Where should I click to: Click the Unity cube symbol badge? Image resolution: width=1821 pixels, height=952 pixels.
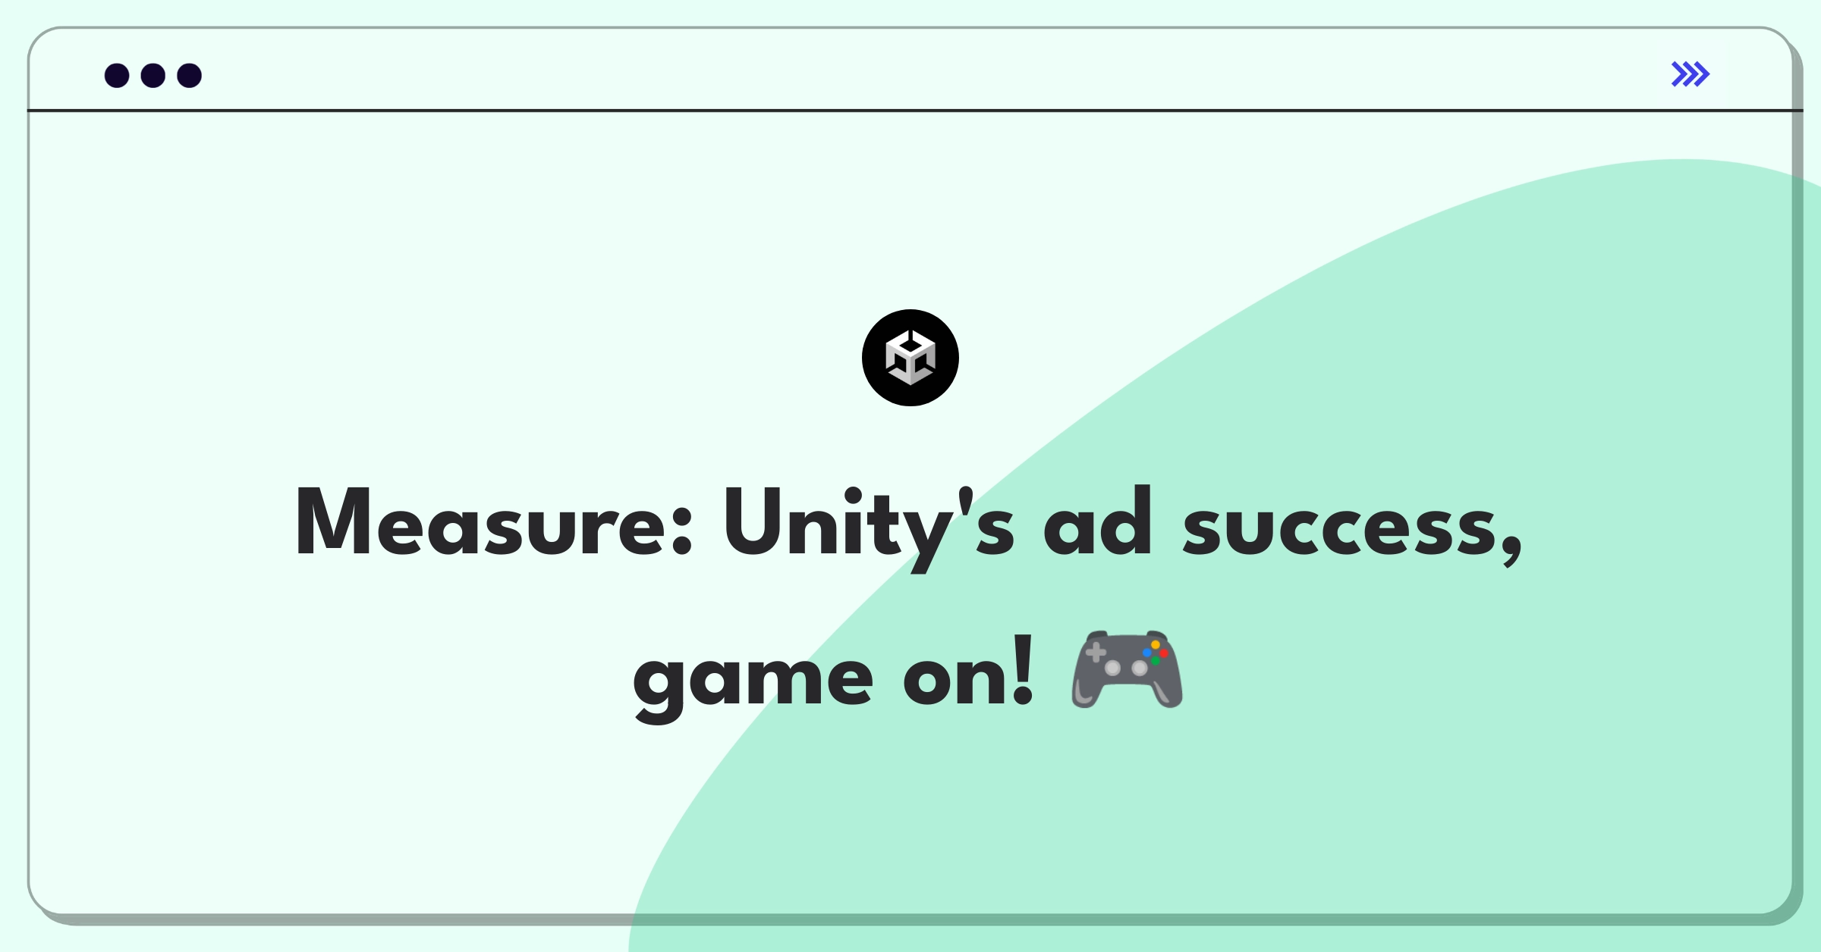910,359
